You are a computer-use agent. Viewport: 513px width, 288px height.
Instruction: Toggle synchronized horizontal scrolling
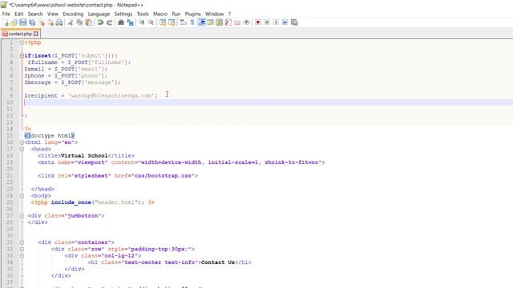(172, 22)
